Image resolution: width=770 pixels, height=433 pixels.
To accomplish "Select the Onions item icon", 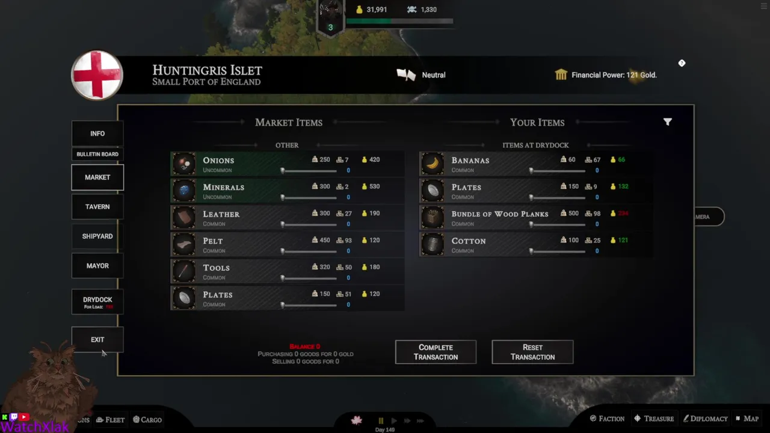I will (184, 164).
